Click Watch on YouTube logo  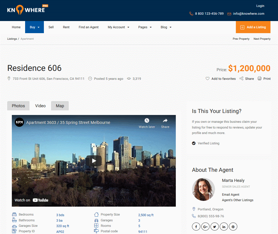coord(40,200)
